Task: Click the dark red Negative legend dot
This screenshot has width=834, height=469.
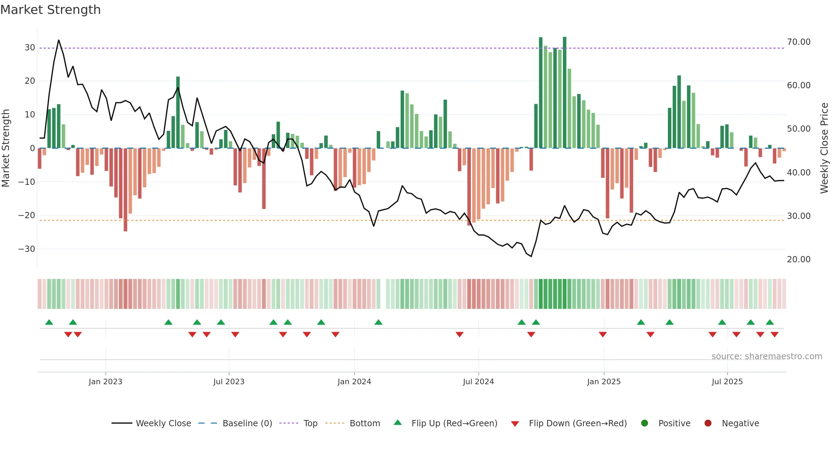Action: point(708,423)
